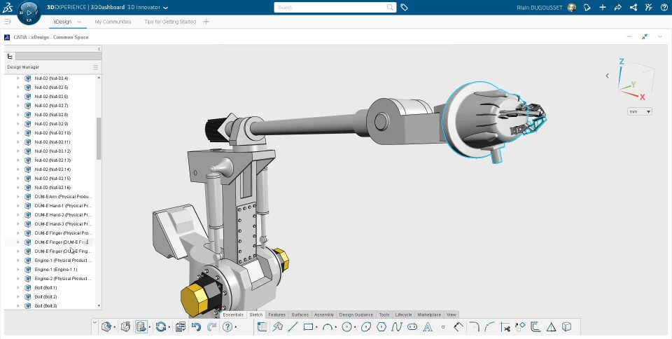Click the Undo arrow in the action bar

tap(196, 327)
